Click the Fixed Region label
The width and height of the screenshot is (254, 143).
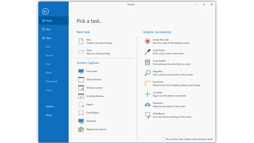[x=93, y=113]
